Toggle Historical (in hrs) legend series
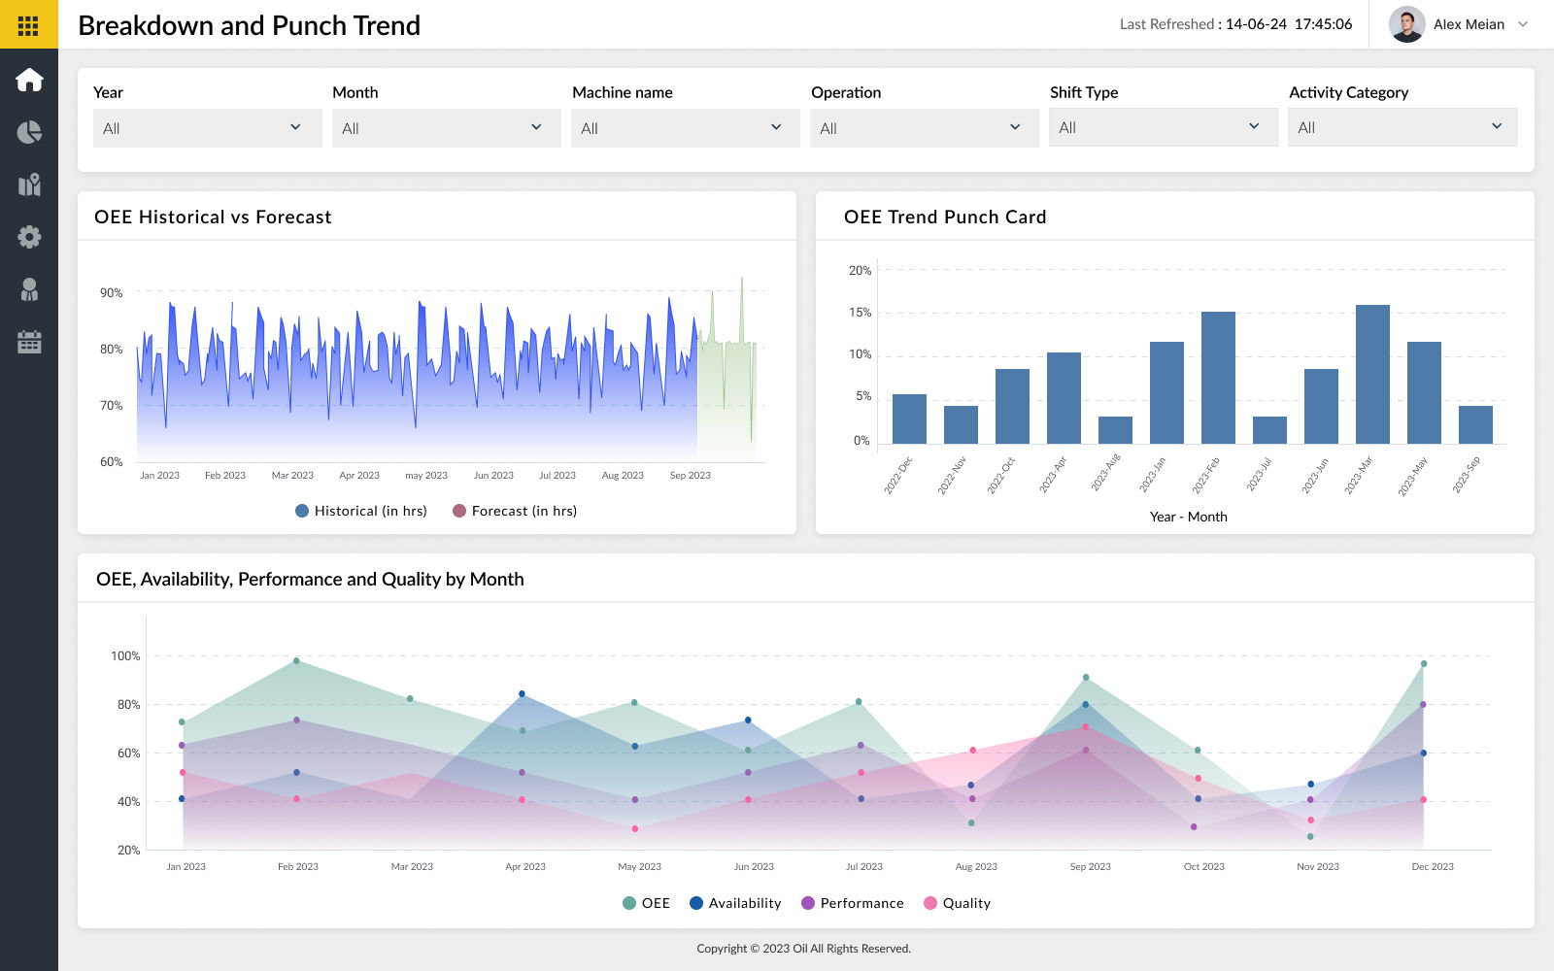Image resolution: width=1554 pixels, height=971 pixels. click(360, 511)
